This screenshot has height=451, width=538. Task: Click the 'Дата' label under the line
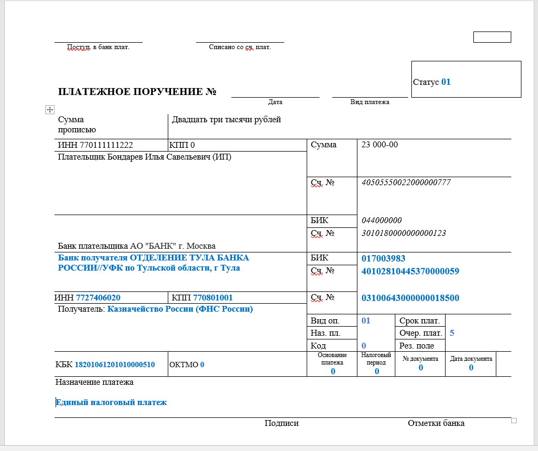click(275, 102)
